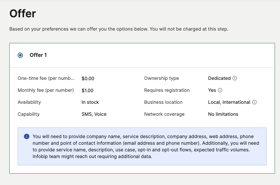Click the Offer page heading
The height and width of the screenshot is (185, 280).
[x=23, y=14]
